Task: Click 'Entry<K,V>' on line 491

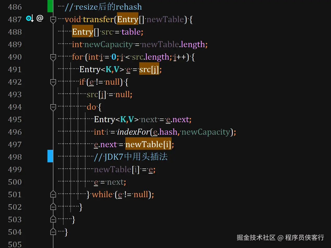Action: tap(102, 69)
